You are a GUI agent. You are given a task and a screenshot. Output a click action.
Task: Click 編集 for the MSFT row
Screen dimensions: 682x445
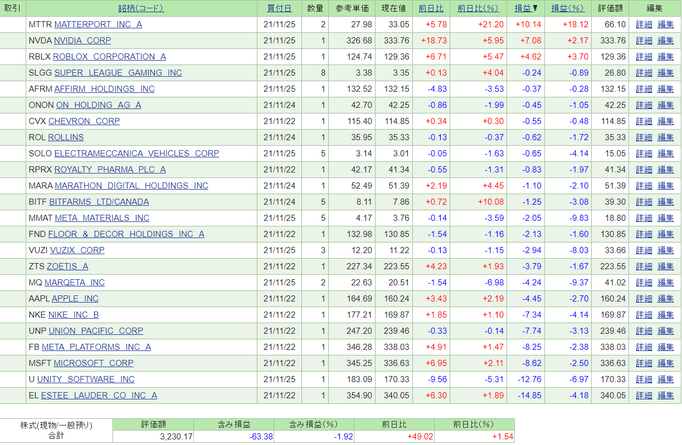[666, 363]
